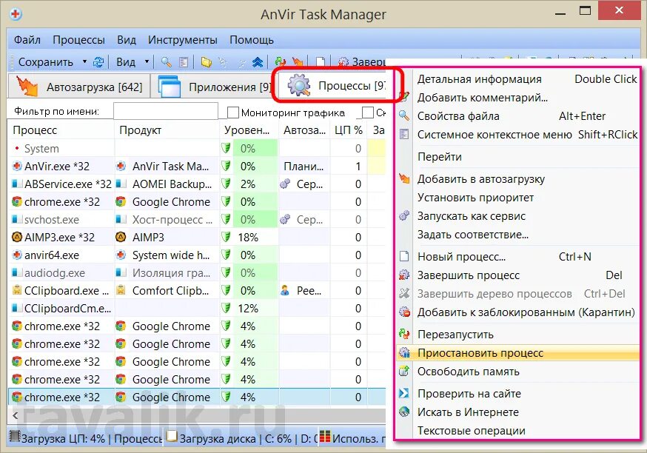The image size is (647, 453).
Task: Click the blue arrow icon beside Проверить на сайте
Action: (404, 393)
